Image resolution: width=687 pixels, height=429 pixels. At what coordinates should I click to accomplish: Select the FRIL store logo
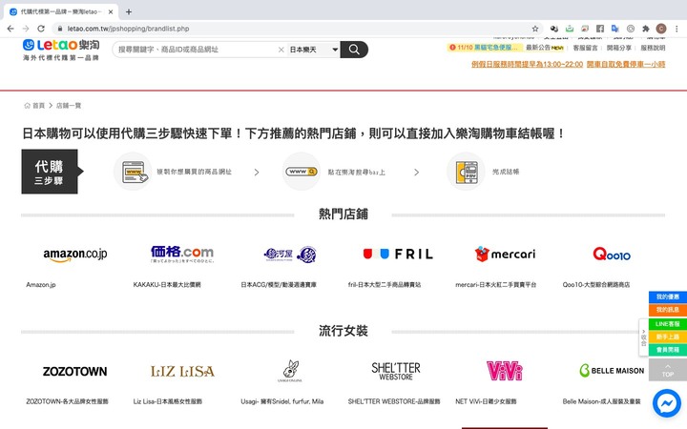coord(398,254)
